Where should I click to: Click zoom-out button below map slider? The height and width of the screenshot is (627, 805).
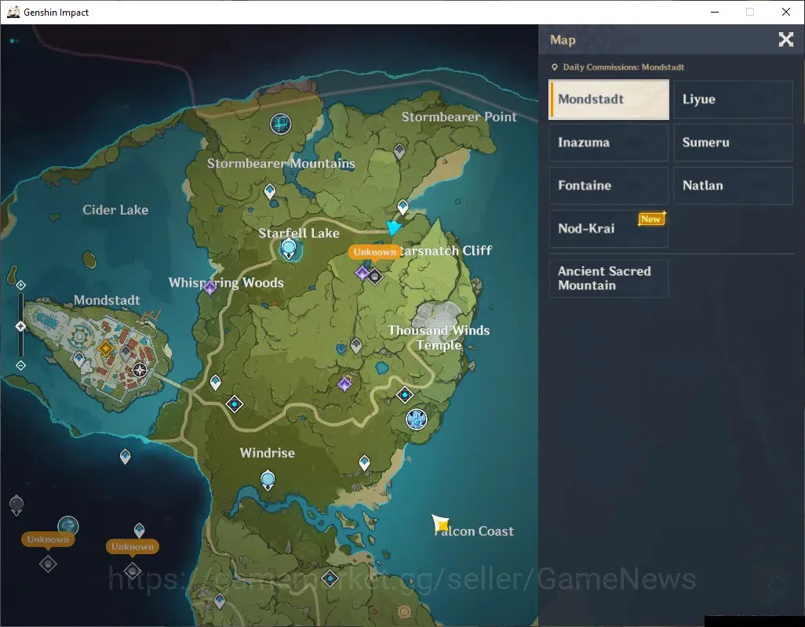coord(20,365)
